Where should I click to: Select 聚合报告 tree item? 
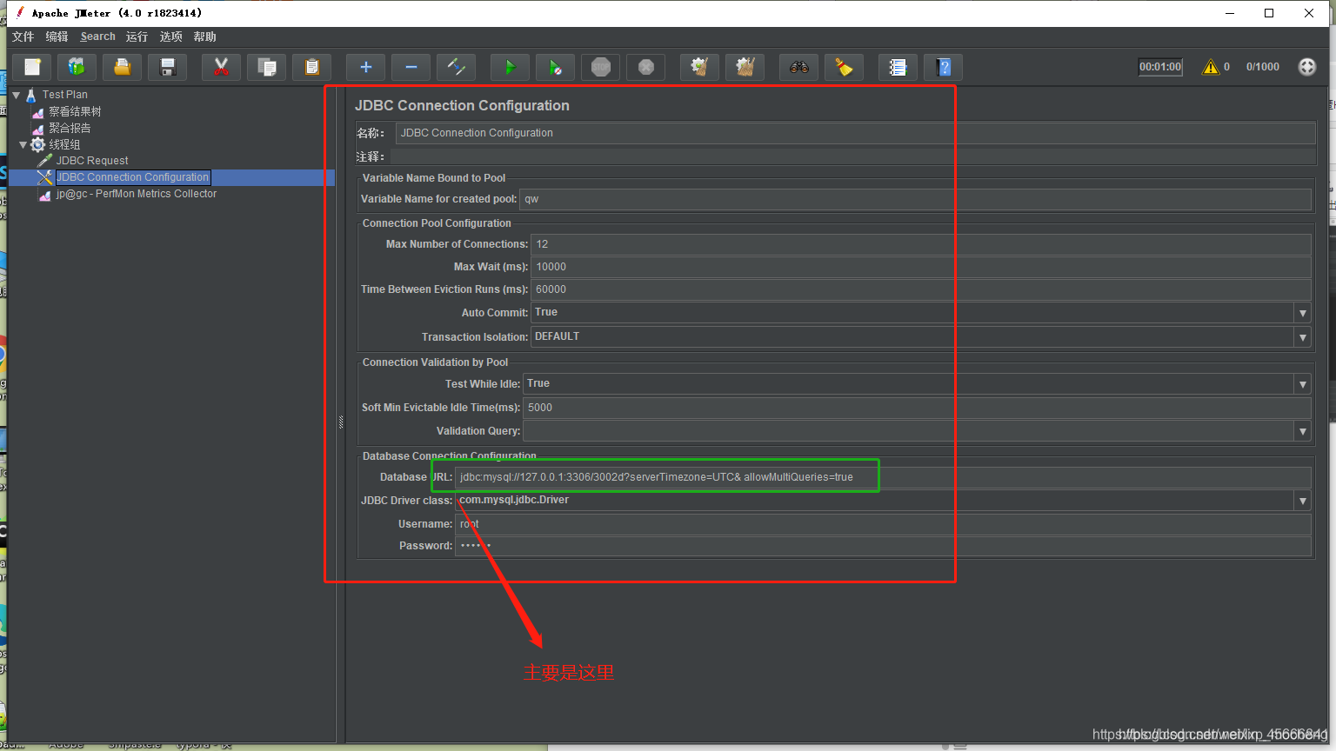70,128
